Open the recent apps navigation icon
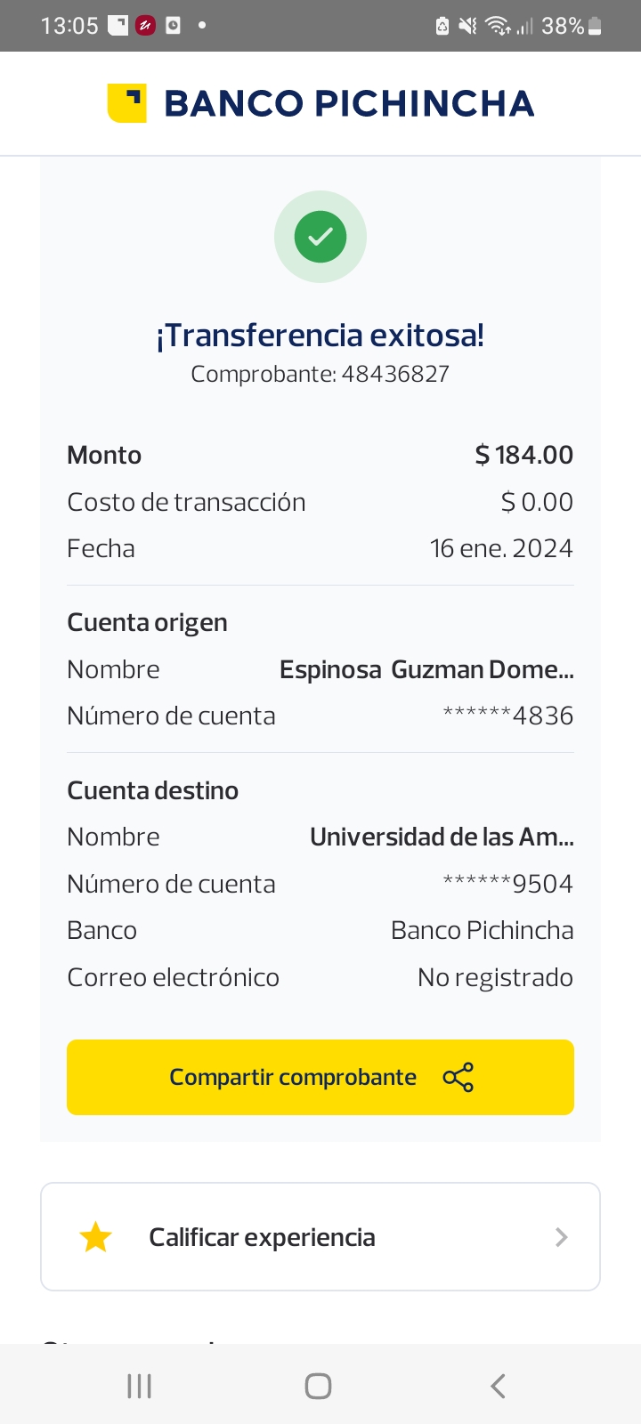Viewport: 641px width, 1424px height. coord(139,1386)
